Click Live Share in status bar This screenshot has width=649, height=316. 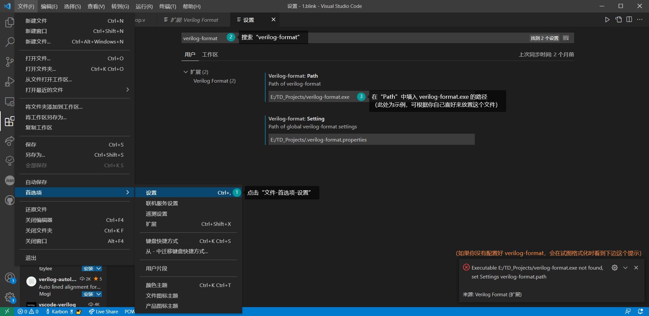pyautogui.click(x=104, y=311)
